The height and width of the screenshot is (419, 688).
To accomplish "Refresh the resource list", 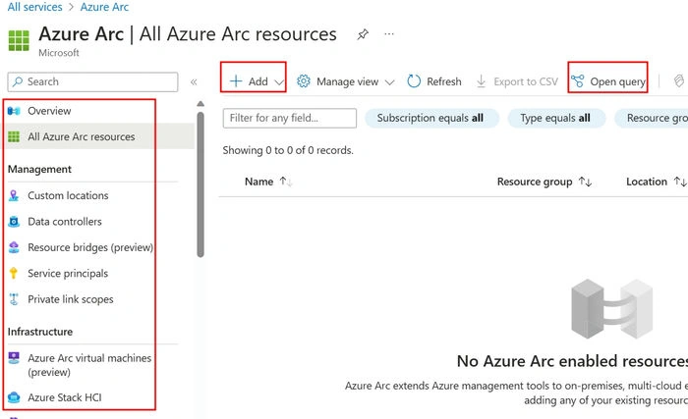I will [x=434, y=81].
